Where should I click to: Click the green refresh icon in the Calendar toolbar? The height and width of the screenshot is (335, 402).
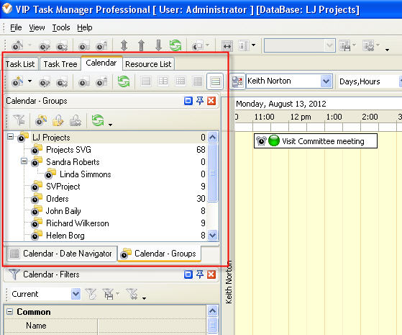coord(124,81)
